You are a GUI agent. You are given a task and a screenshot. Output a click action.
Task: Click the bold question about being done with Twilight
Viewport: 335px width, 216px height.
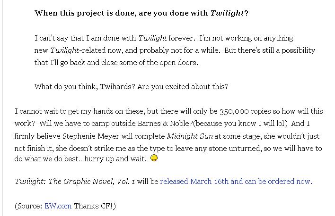click(141, 13)
